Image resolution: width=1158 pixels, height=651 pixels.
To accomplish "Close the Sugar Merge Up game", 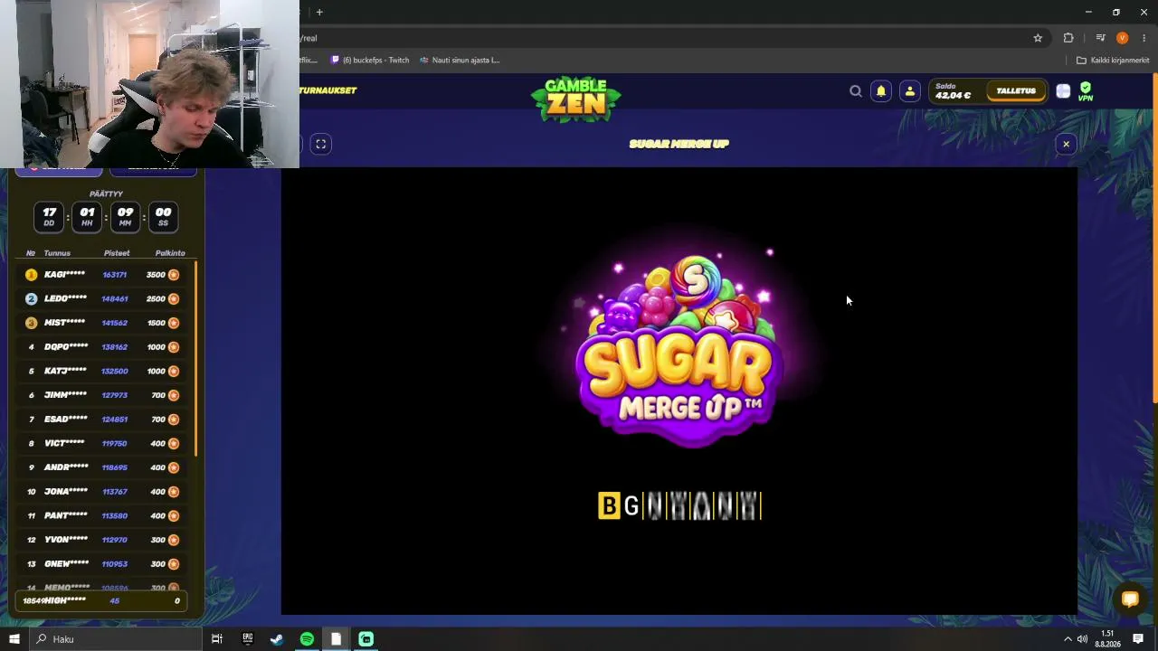I will tap(1066, 144).
